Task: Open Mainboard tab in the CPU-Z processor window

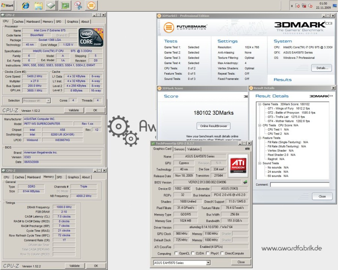Action: coord(33,21)
